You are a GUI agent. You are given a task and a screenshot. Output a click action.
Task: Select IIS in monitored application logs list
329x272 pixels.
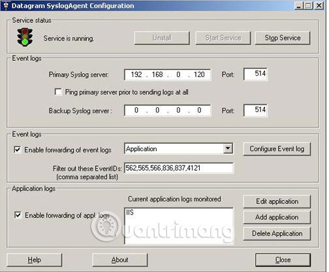point(130,212)
